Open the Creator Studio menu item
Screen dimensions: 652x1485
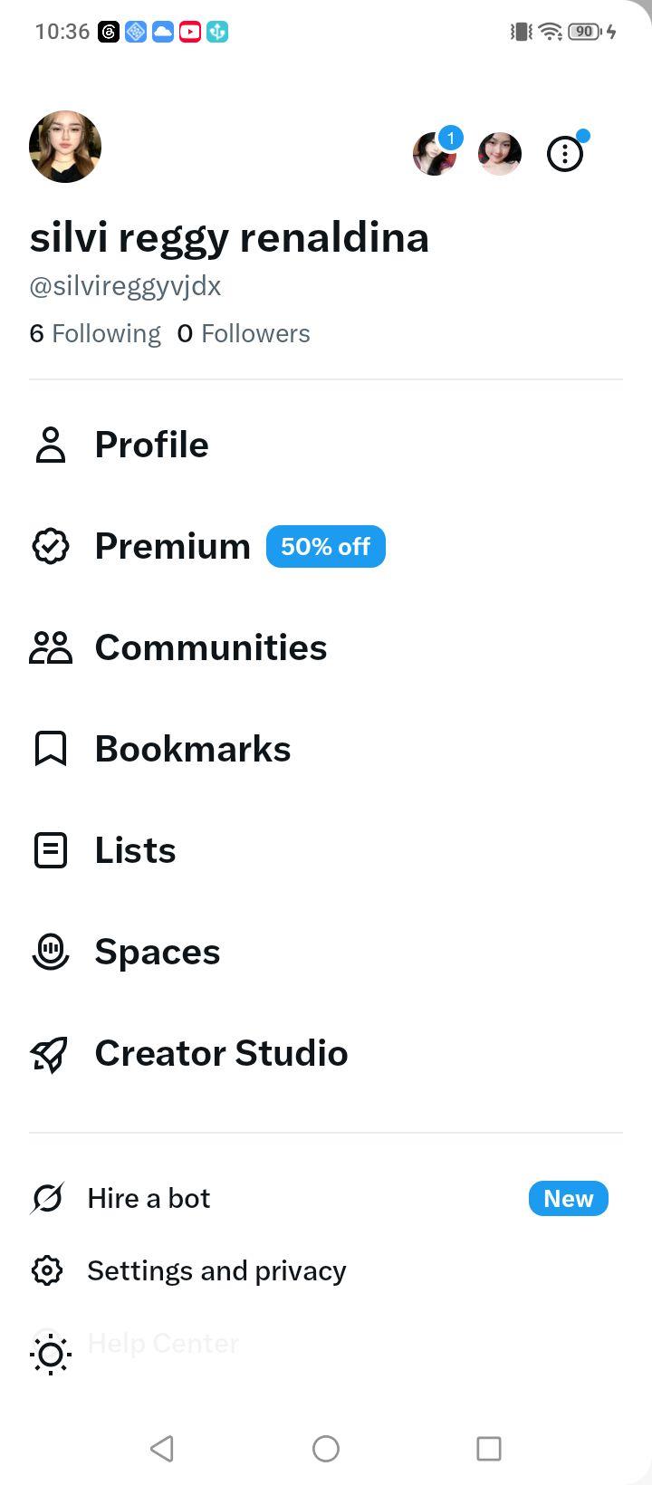tap(326, 1053)
